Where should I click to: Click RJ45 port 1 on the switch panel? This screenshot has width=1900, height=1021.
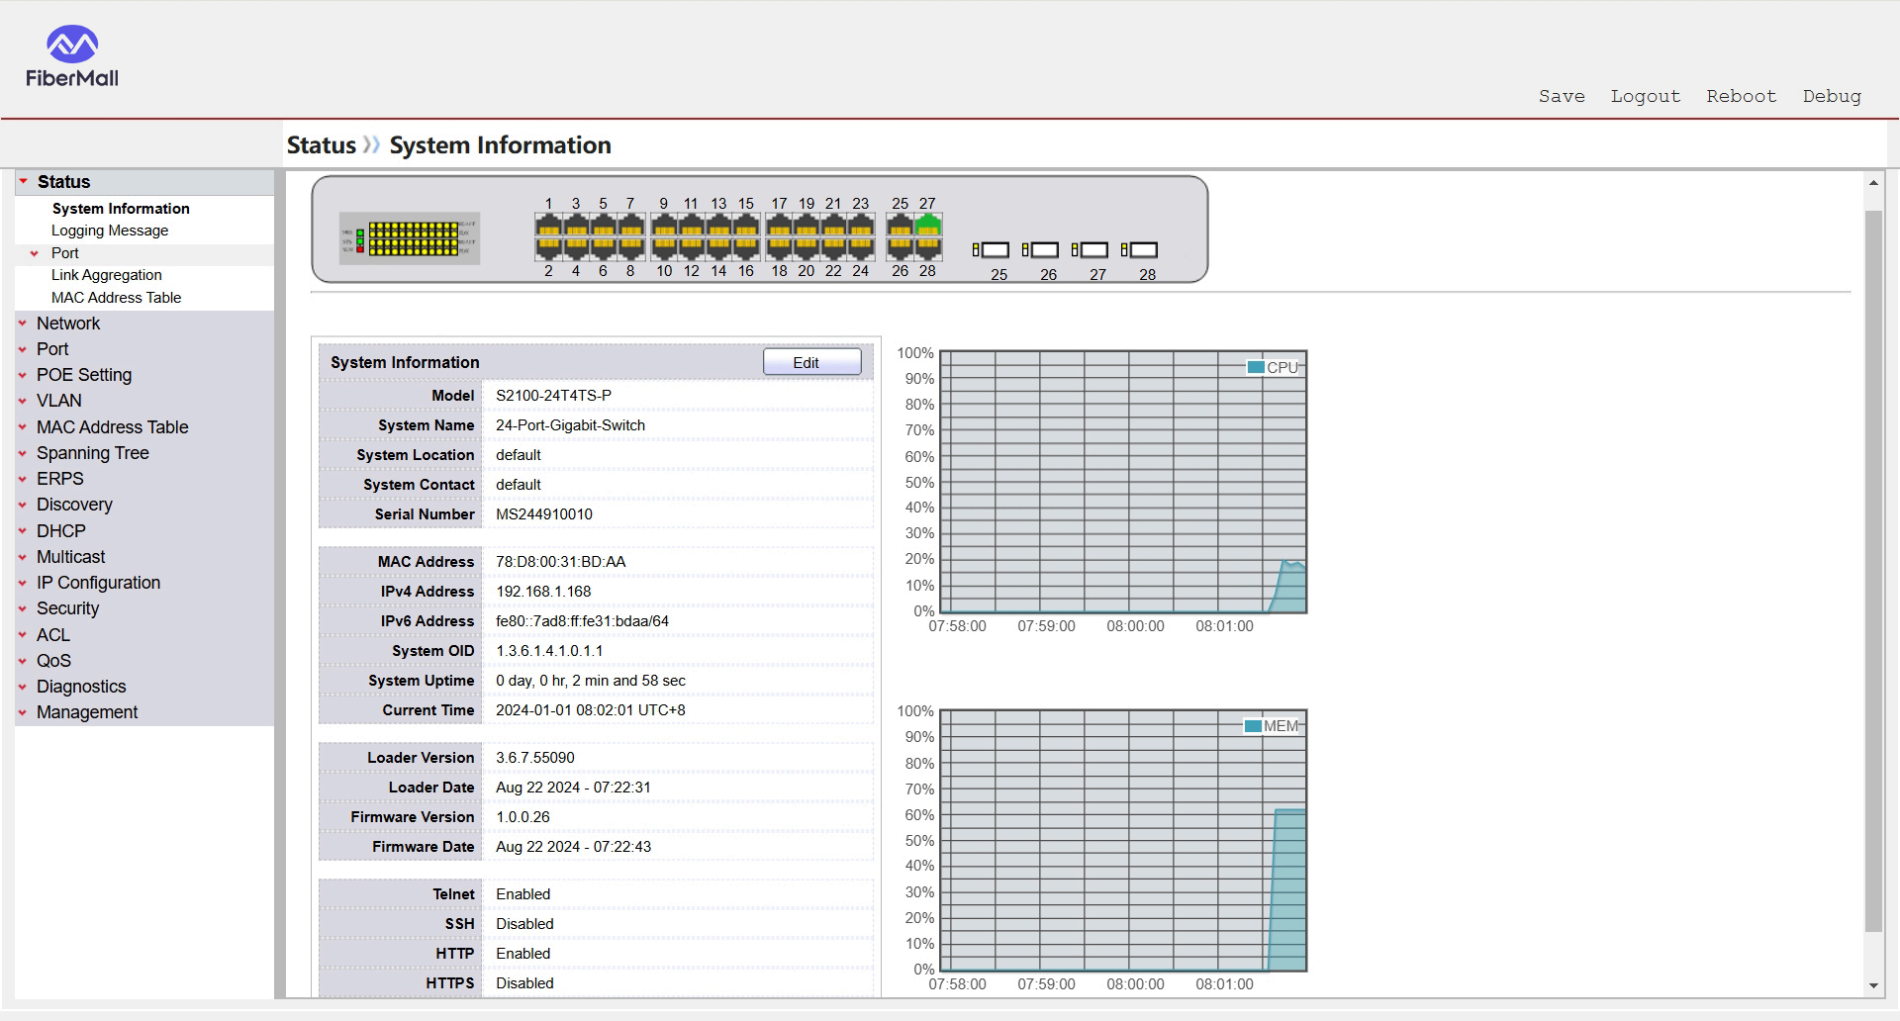[x=548, y=226]
